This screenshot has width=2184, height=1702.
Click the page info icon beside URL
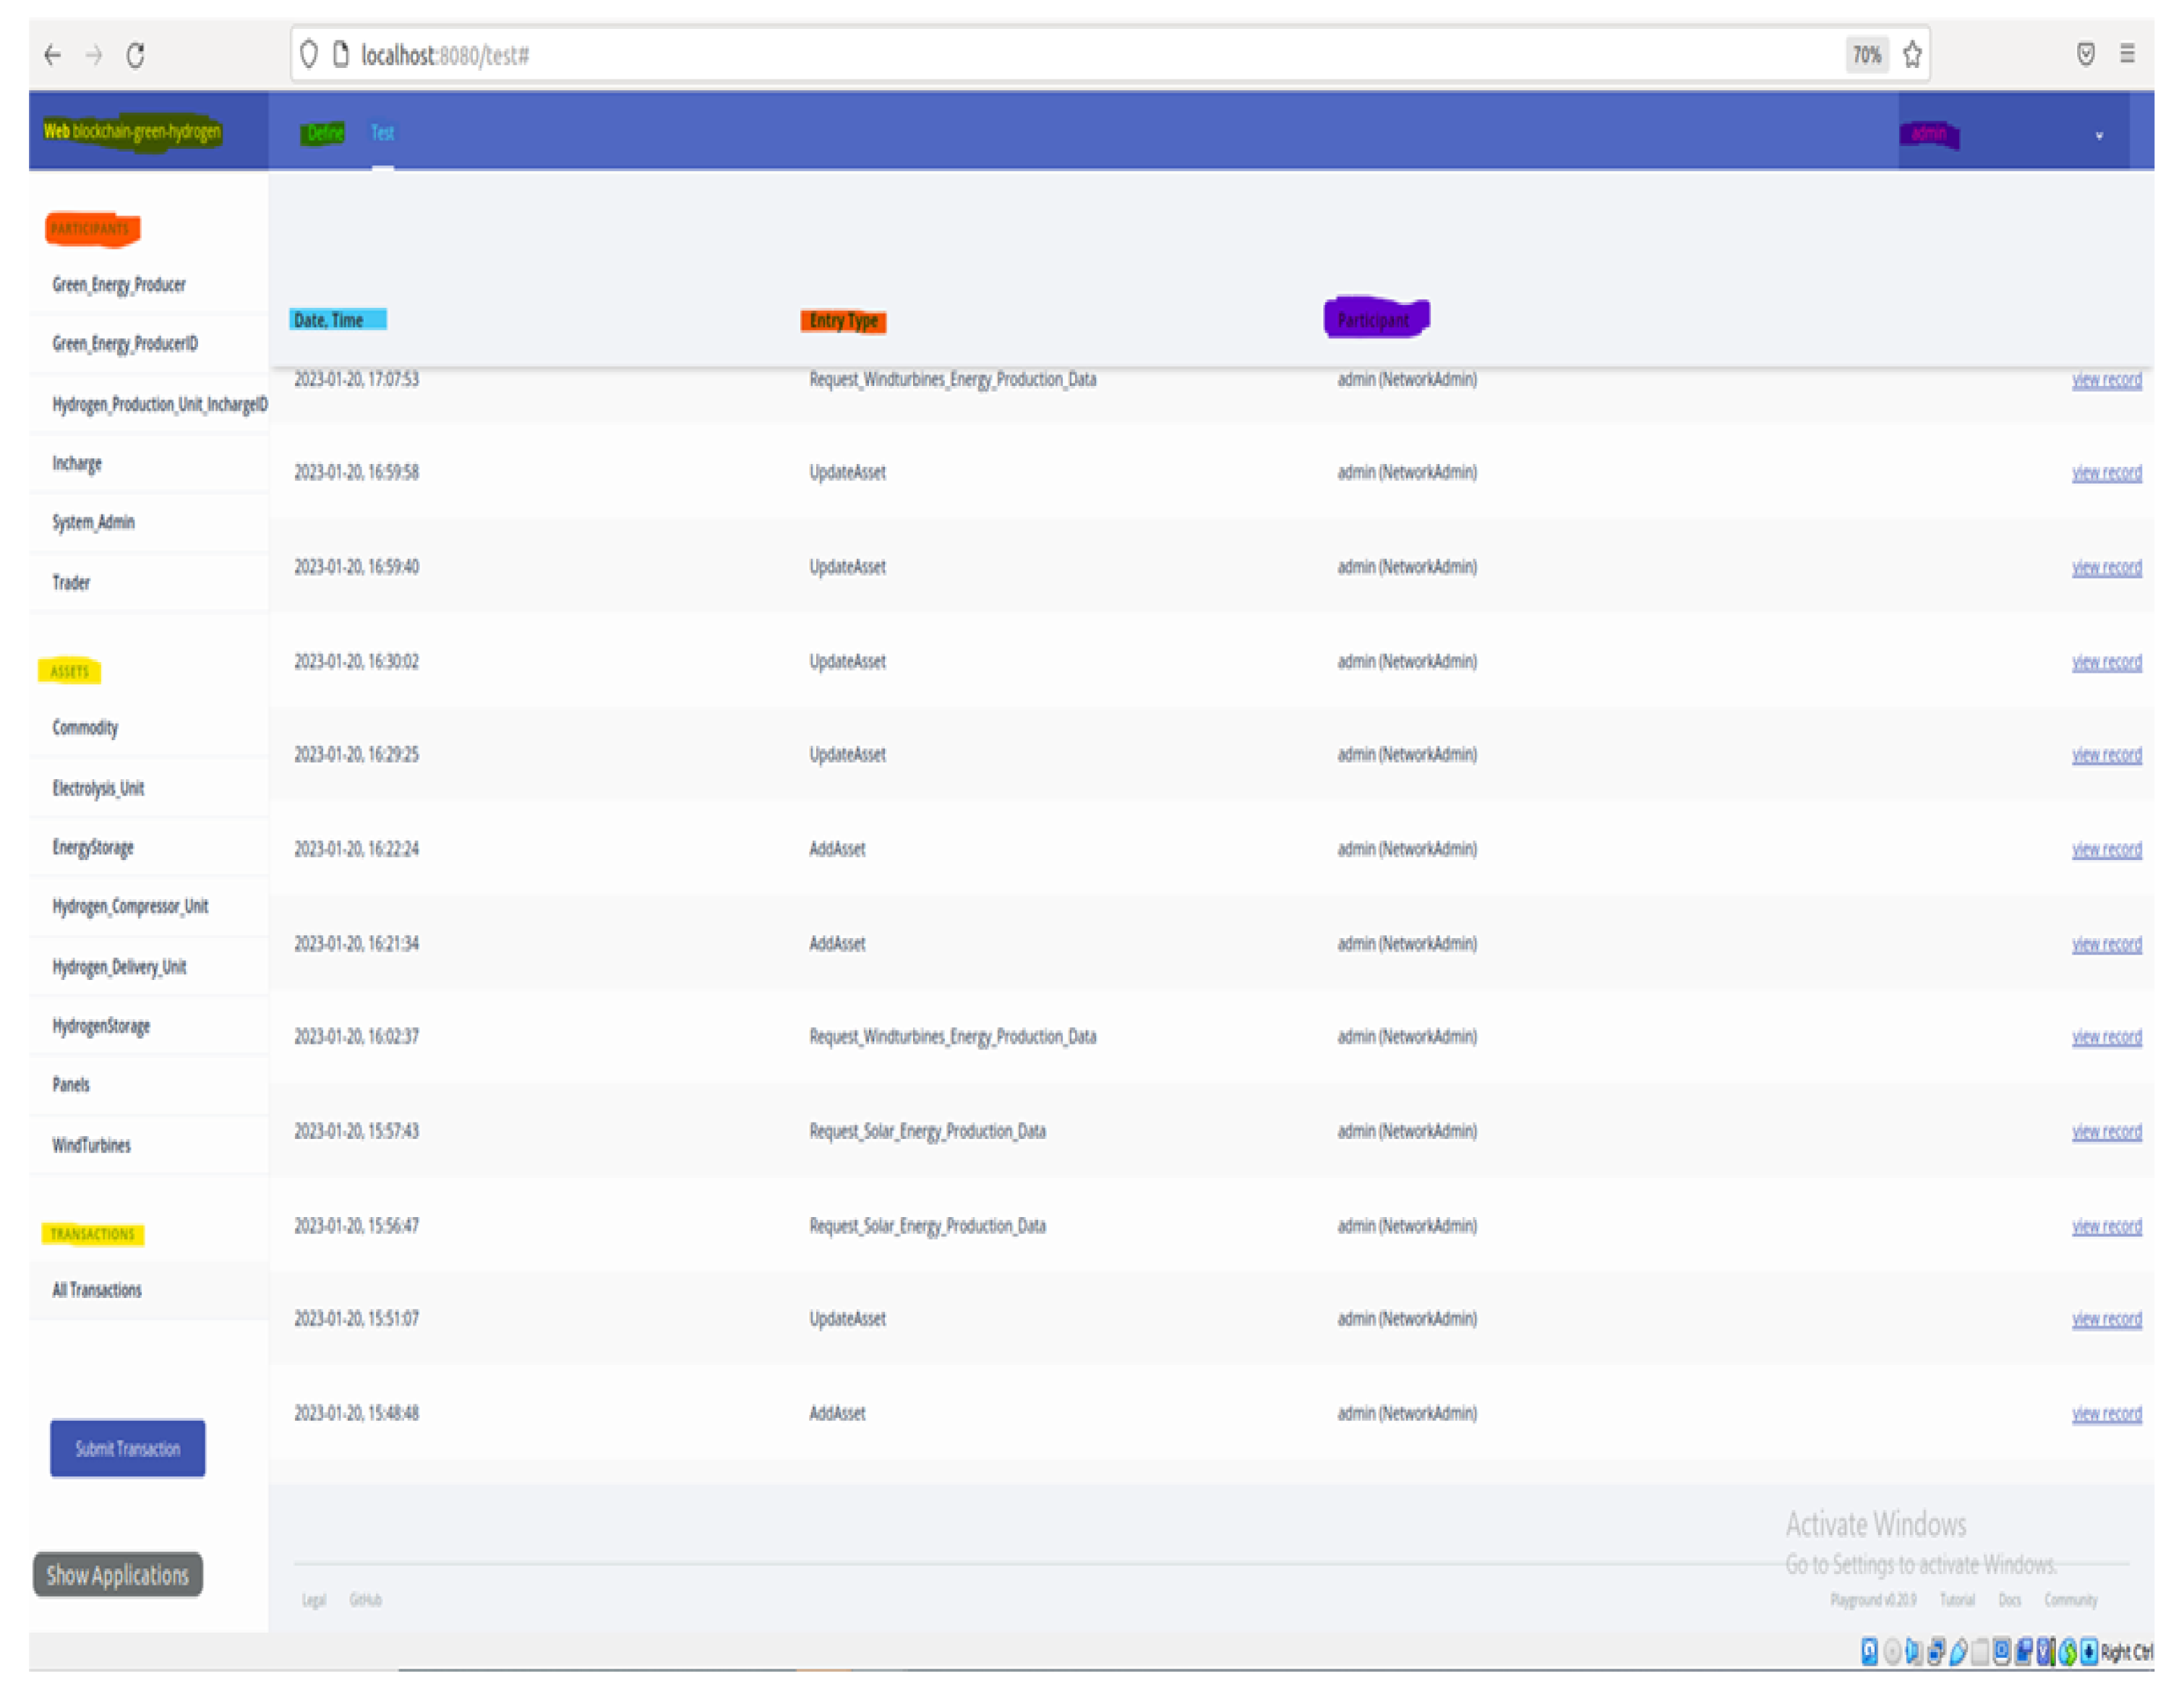[340, 54]
